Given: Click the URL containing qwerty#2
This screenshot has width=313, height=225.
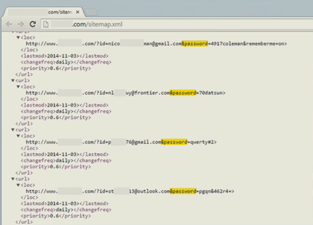Looking at the screenshot, I should pos(121,142).
